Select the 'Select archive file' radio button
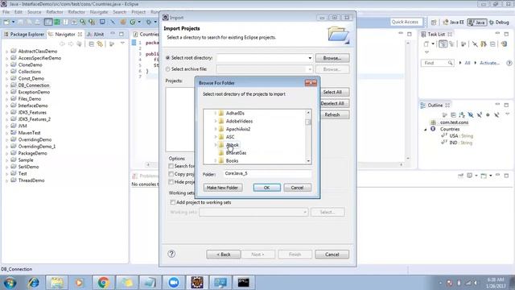515x290 pixels. pos(168,69)
